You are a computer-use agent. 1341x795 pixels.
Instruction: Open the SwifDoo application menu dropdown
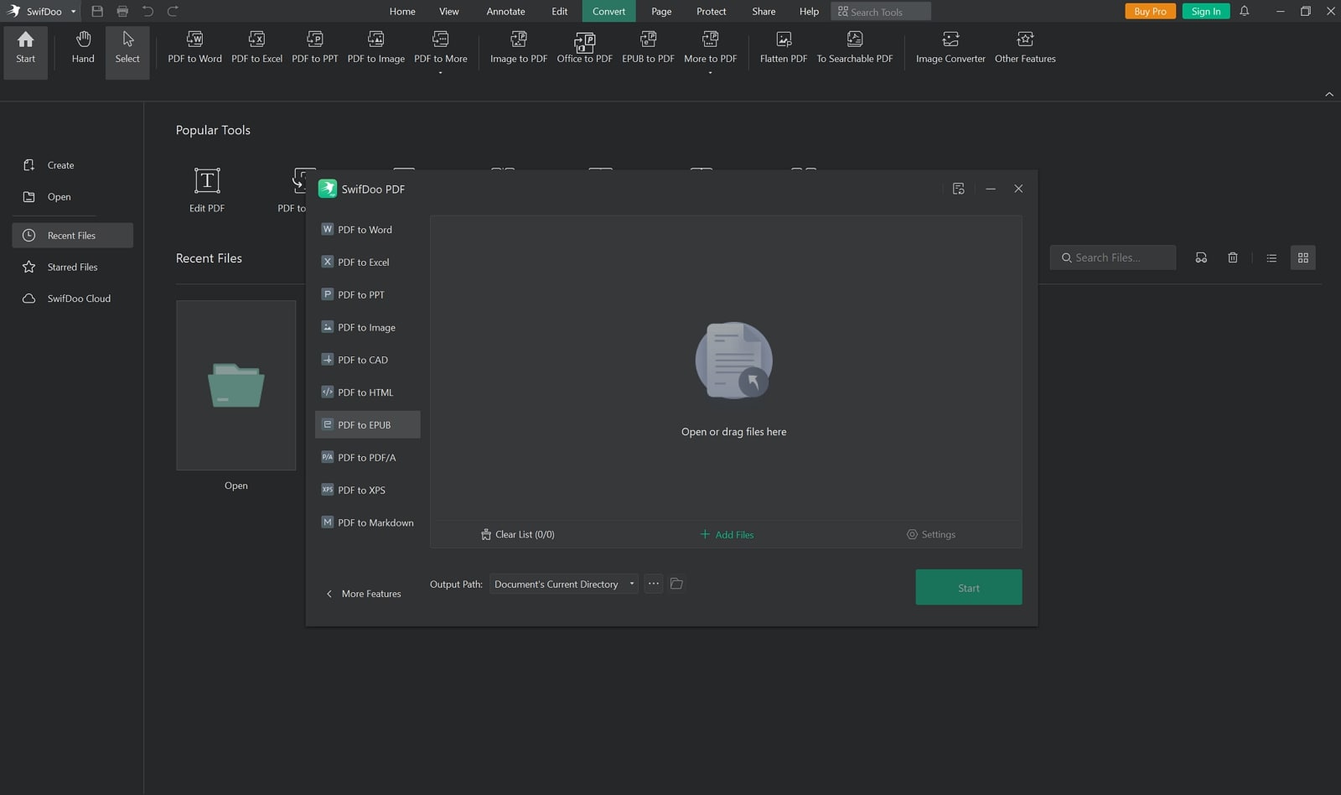(x=73, y=12)
